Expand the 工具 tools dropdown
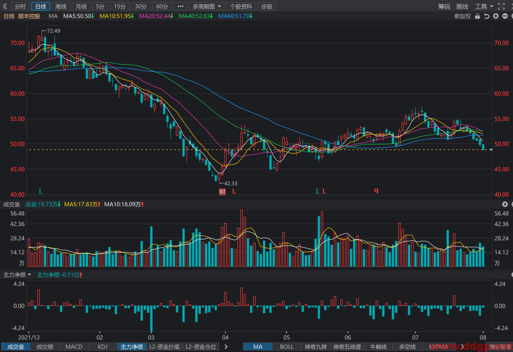 484,6
